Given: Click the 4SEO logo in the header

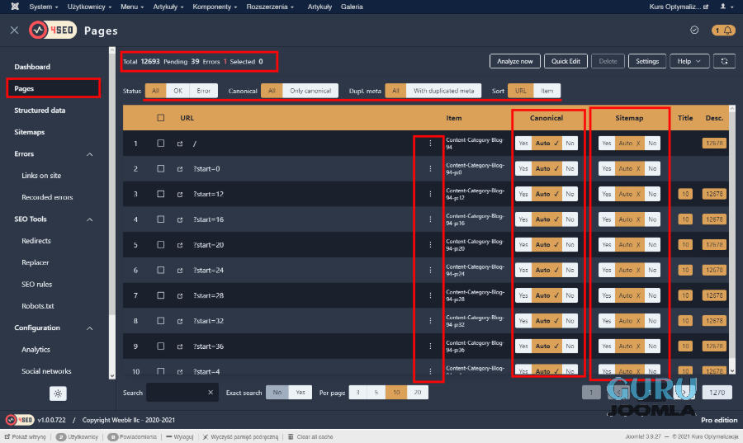Looking at the screenshot, I should tap(53, 31).
